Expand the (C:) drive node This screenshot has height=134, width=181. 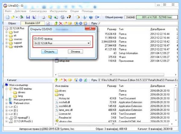7,107
